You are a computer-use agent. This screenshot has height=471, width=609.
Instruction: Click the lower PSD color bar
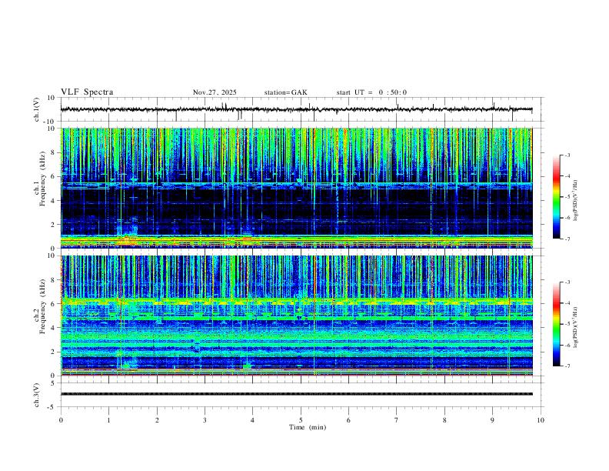pyautogui.click(x=557, y=324)
